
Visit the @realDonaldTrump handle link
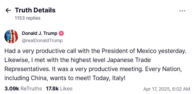tap(42, 41)
